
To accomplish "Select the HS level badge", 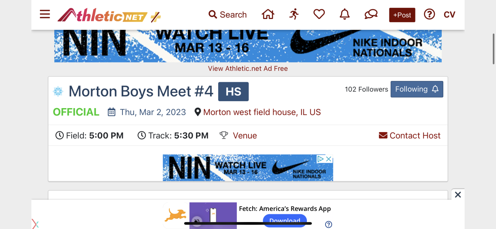I will point(233,91).
